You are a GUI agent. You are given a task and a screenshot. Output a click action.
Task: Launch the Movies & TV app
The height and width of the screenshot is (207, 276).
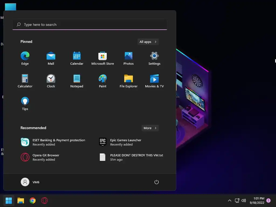[154, 81]
